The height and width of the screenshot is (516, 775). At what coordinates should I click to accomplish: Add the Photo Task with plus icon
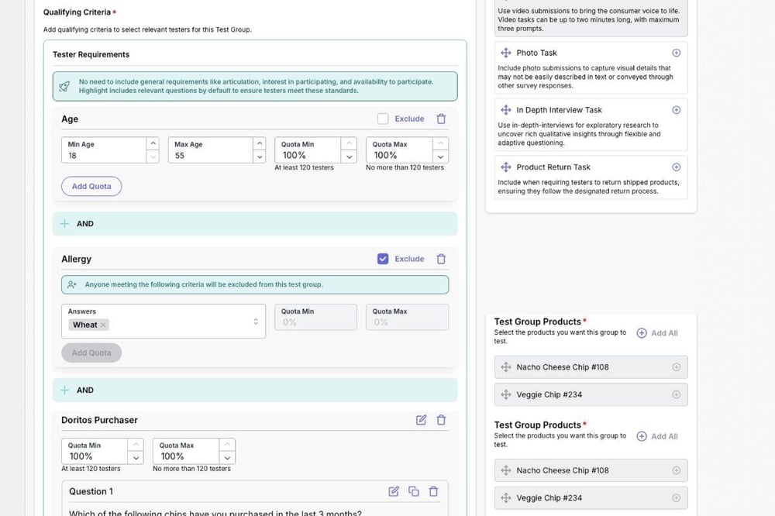click(676, 53)
